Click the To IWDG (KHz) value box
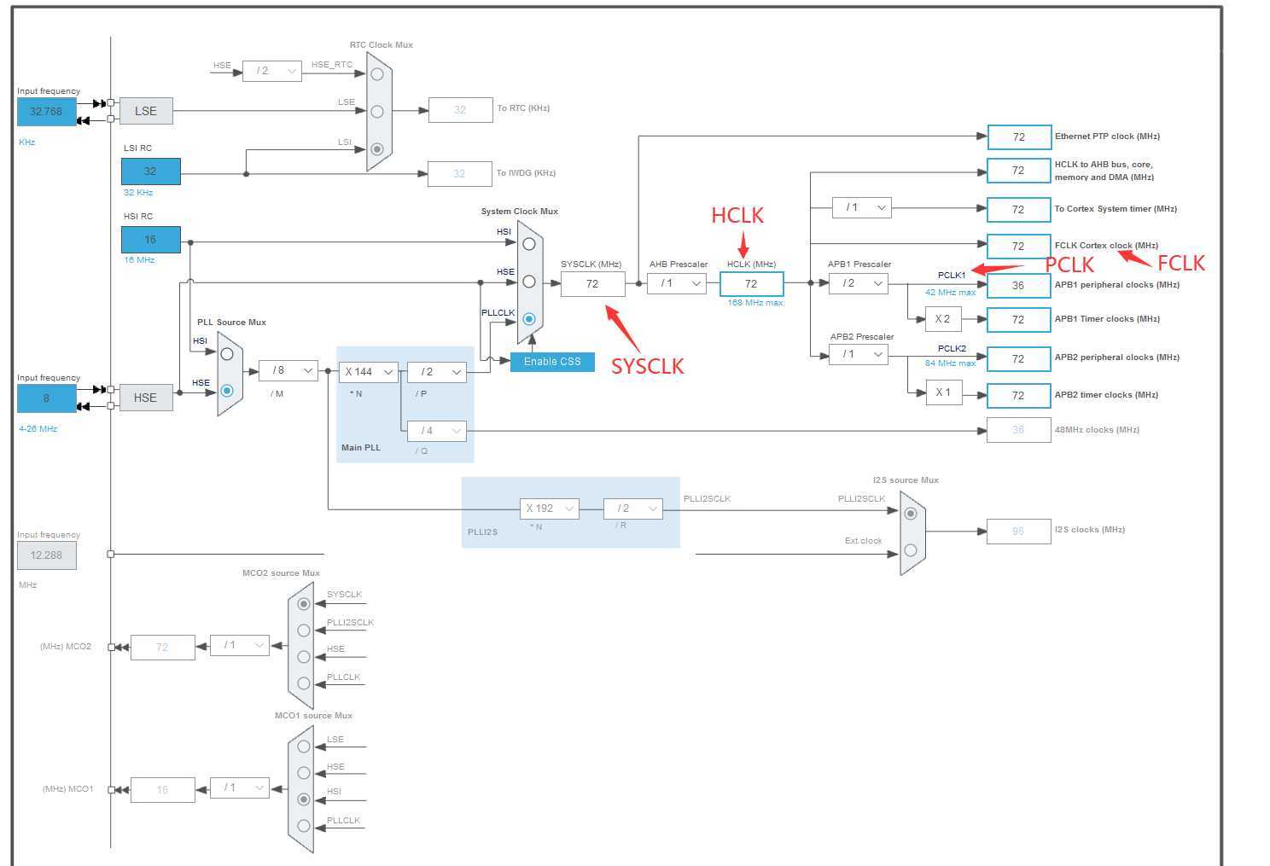Image resolution: width=1270 pixels, height=866 pixels. [x=460, y=174]
